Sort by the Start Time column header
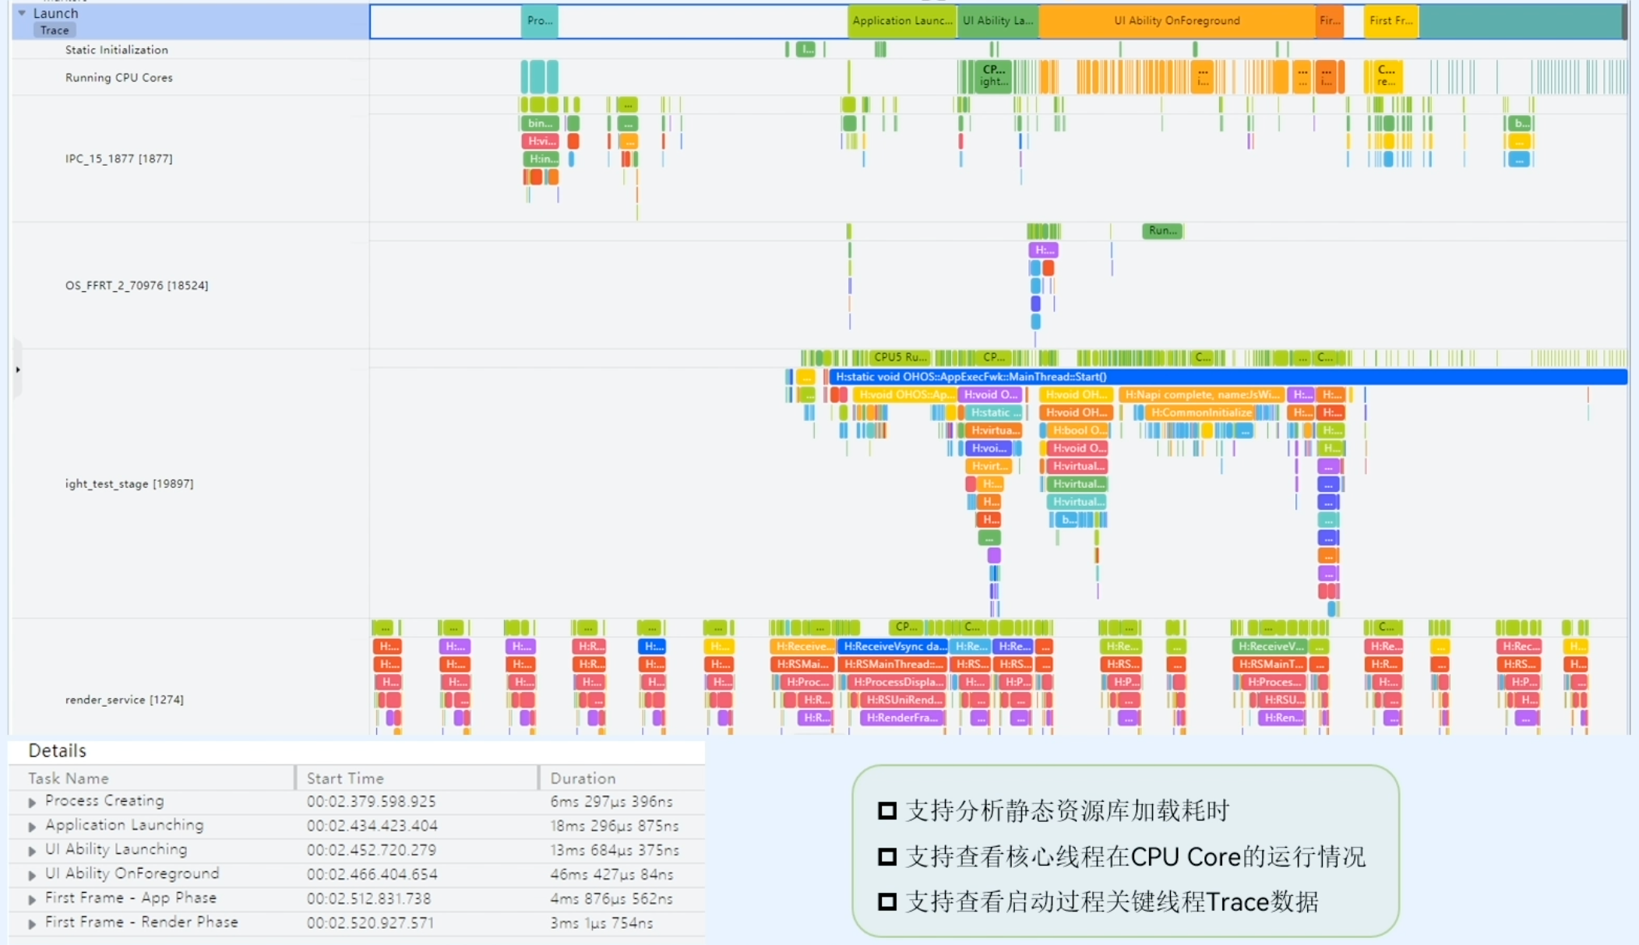The image size is (1639, 945). click(x=345, y=778)
